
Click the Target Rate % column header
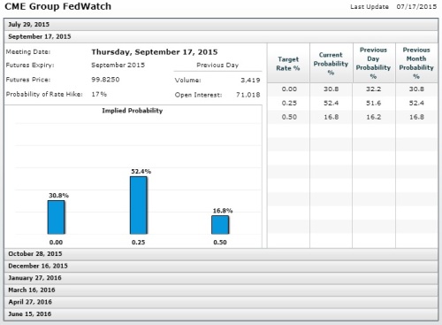click(x=288, y=63)
